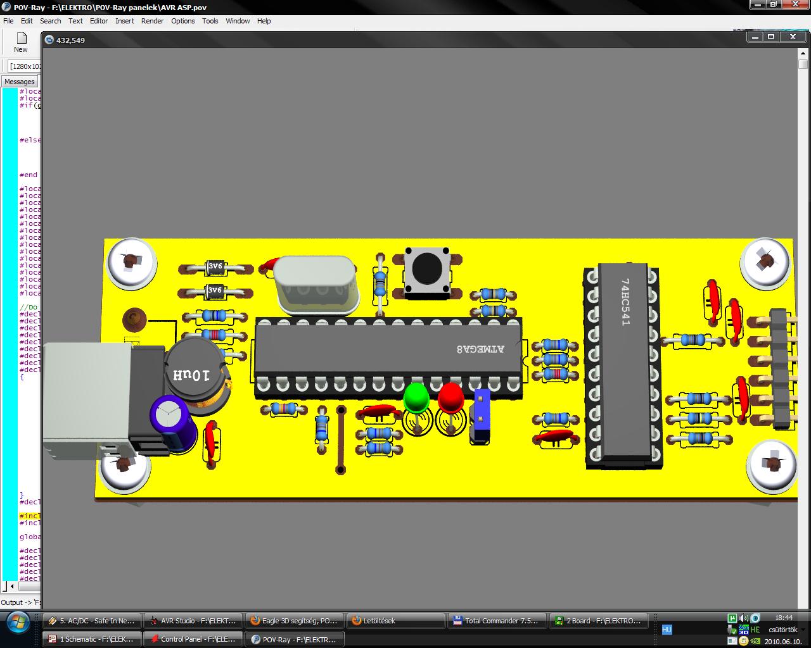
Task: Click the safely remove hardware tray icon
Action: (732, 630)
